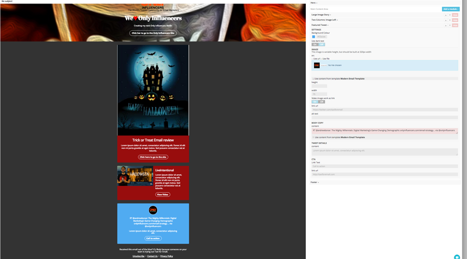The width and height of the screenshot is (467, 259).
Task: Click the Happy Halloween image in preview
Action: pyautogui.click(x=153, y=90)
